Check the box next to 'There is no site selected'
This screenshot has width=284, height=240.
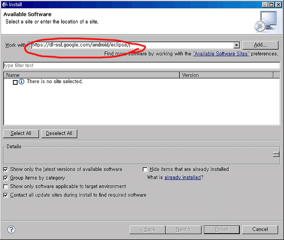pyautogui.click(x=15, y=82)
